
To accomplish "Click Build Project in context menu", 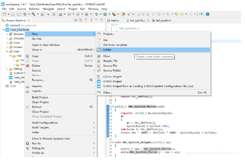I will [x=60, y=97].
